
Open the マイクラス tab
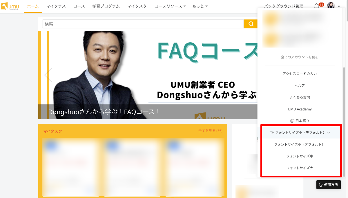pos(56,6)
